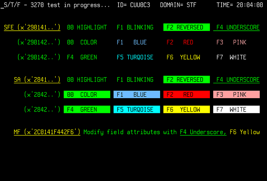Click the TIME= 20:04:00 field
Viewport: 267px width, 181px height.
click(240, 5)
